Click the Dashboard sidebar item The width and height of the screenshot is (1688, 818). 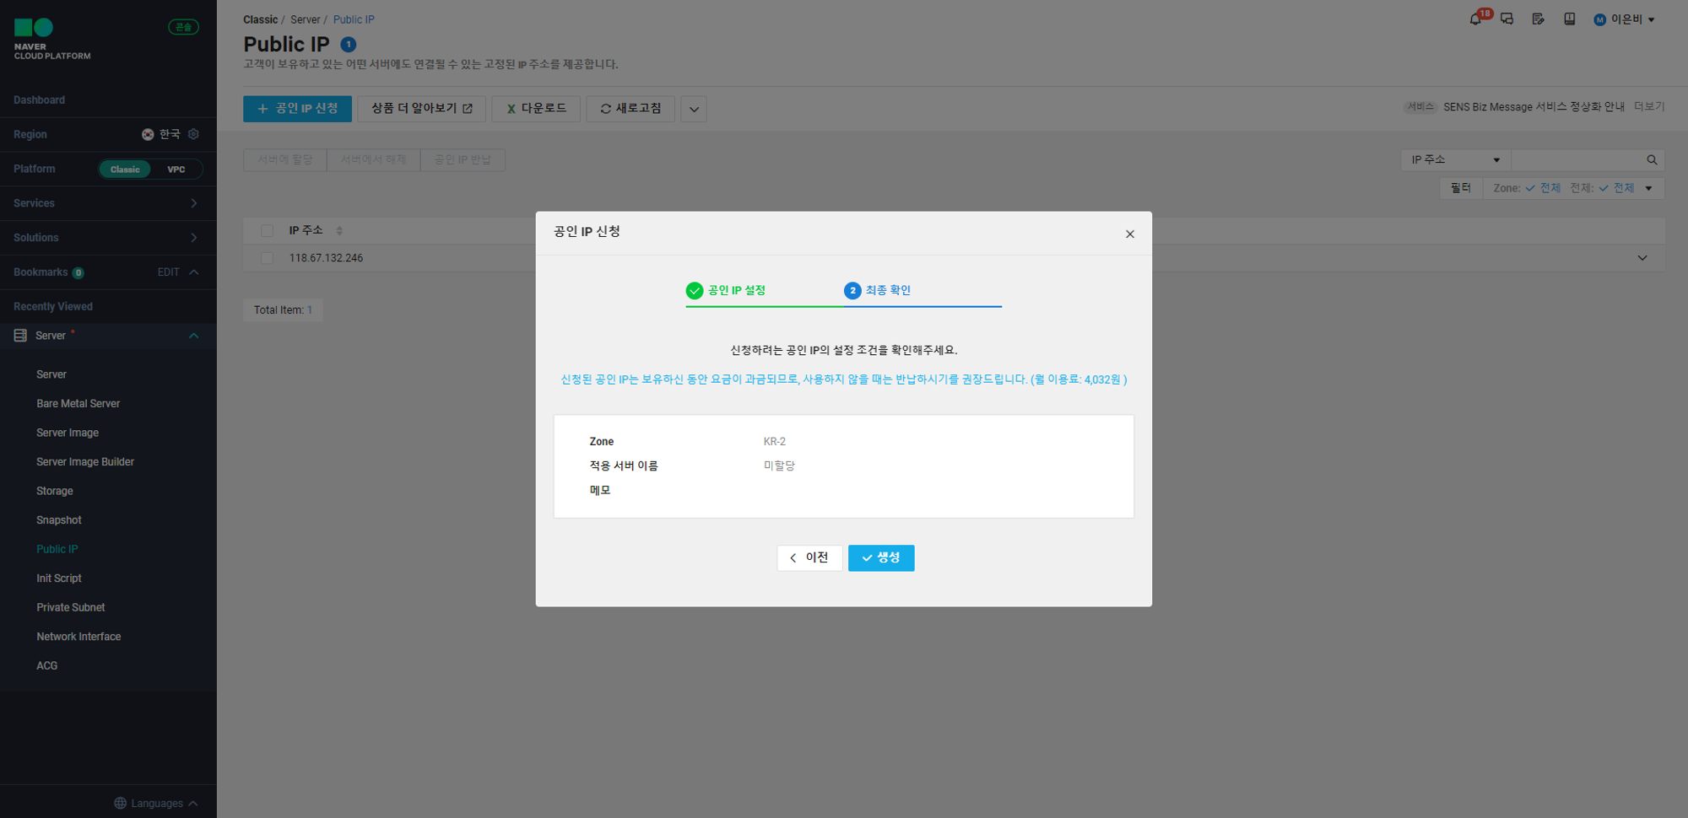point(40,100)
